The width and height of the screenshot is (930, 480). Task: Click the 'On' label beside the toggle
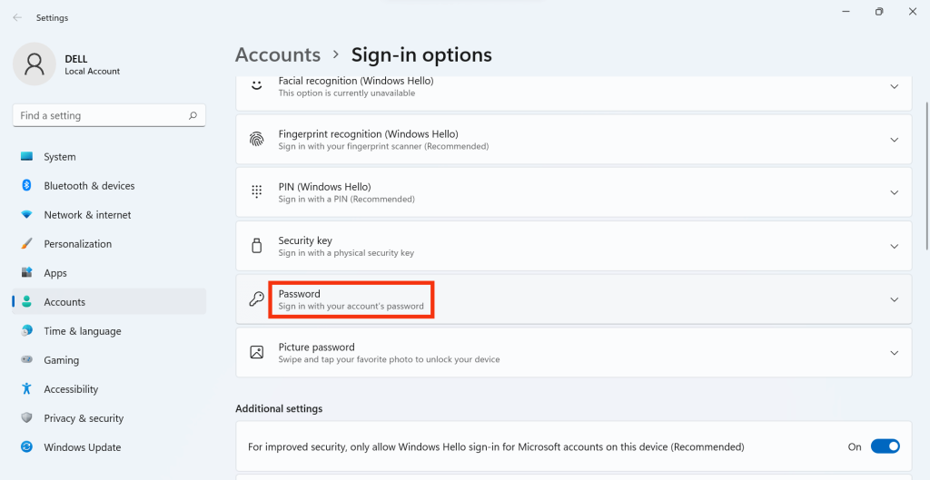pos(855,446)
